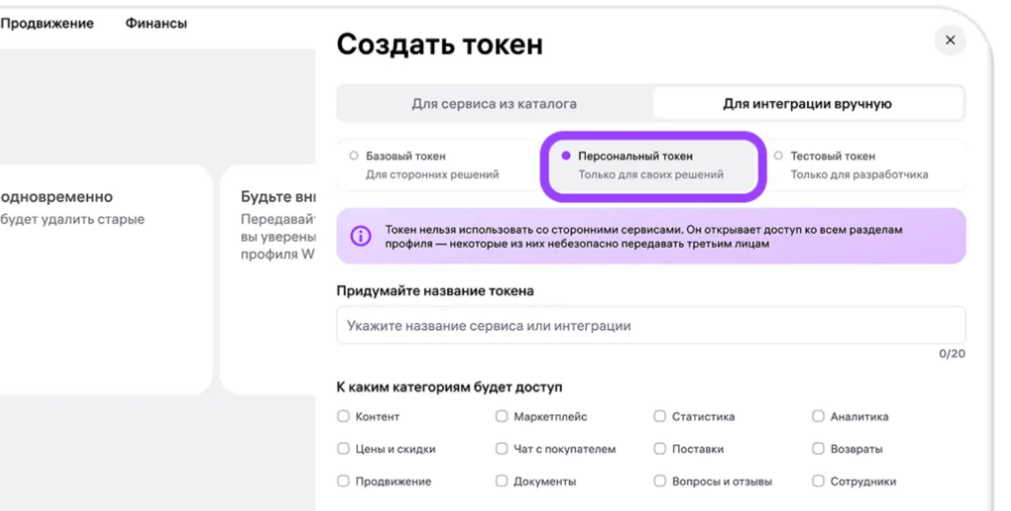This screenshot has width=1011, height=511.
Task: Check the Маркетплейс category
Action: coord(501,416)
